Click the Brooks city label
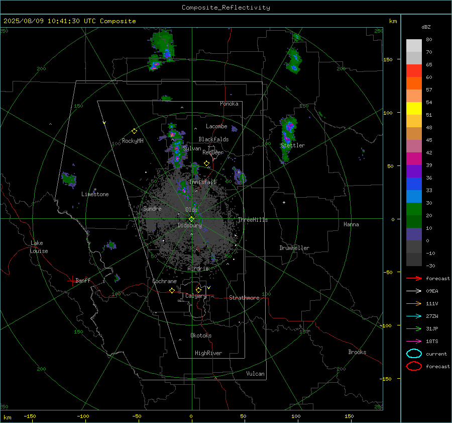This screenshot has width=452, height=423. coord(357,352)
